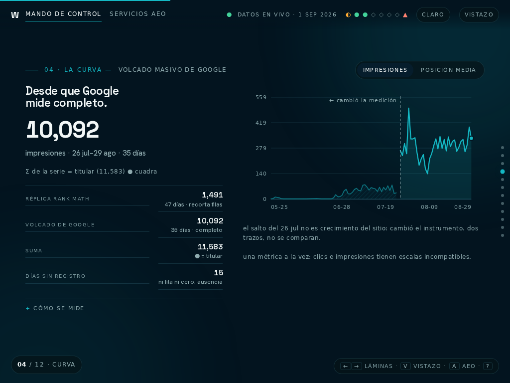
Task: Click the W logo icon
Action: (15, 14)
